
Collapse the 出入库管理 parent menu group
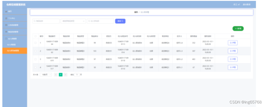[15, 39]
